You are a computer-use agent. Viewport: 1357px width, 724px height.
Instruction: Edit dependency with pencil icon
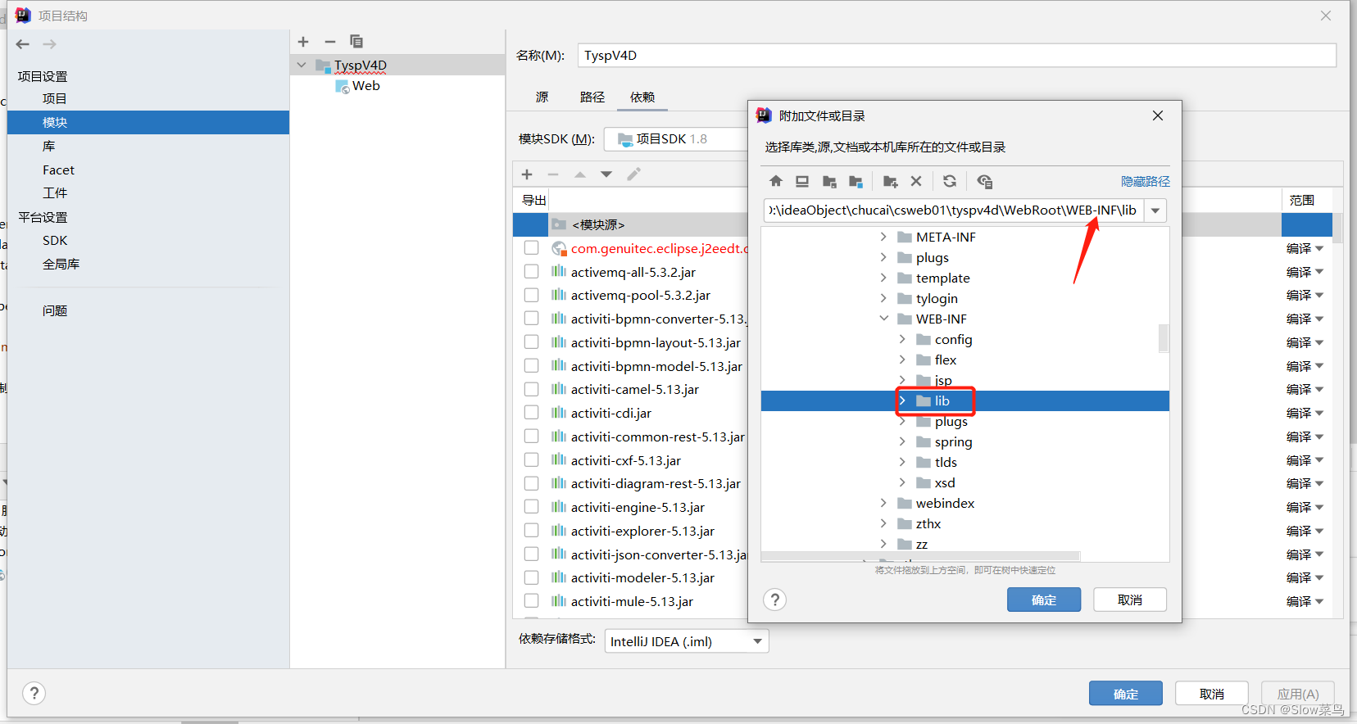(x=633, y=174)
